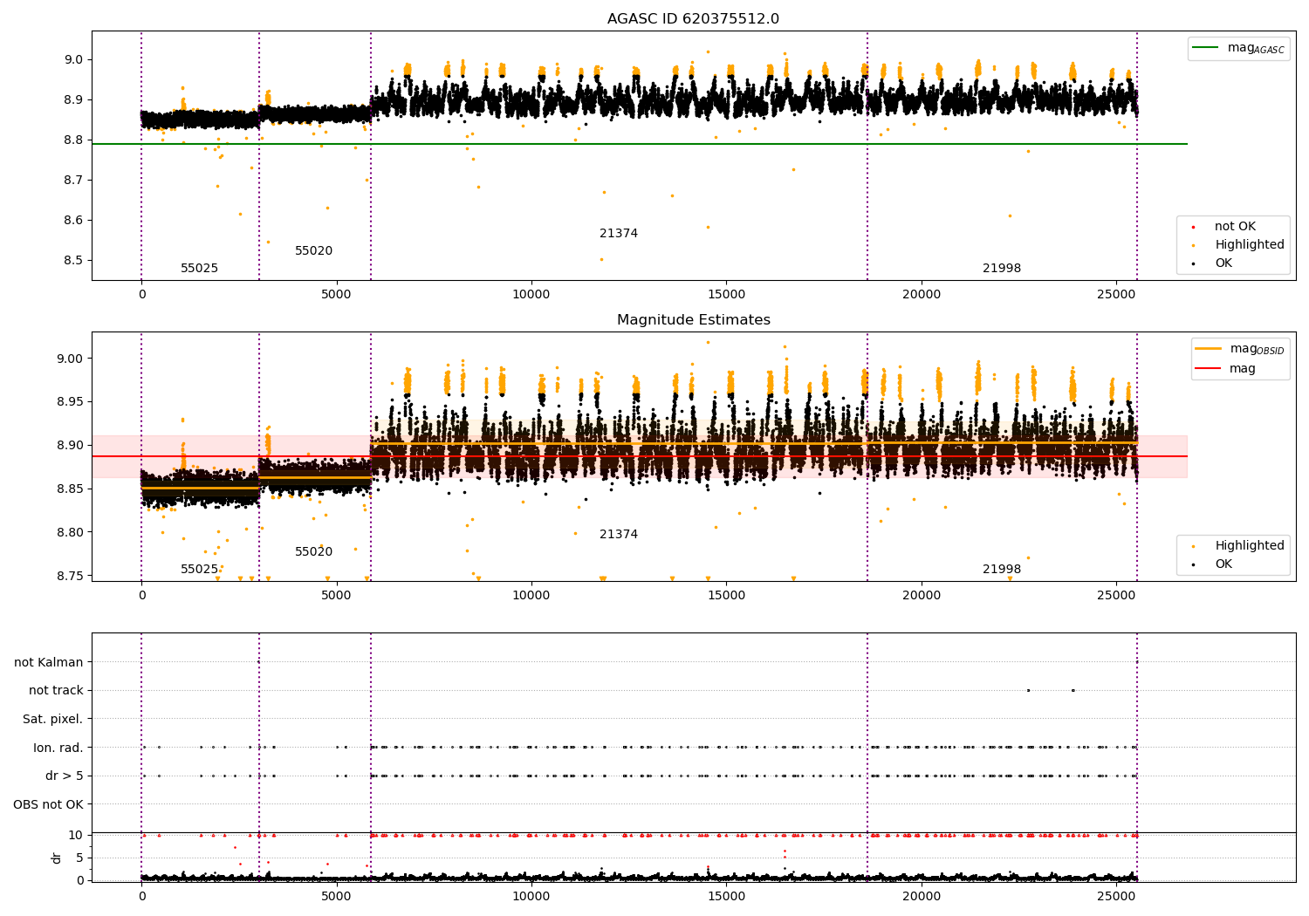Click the '8.8' y-axis tick in the top plot
1309x916 pixels.
click(x=73, y=140)
